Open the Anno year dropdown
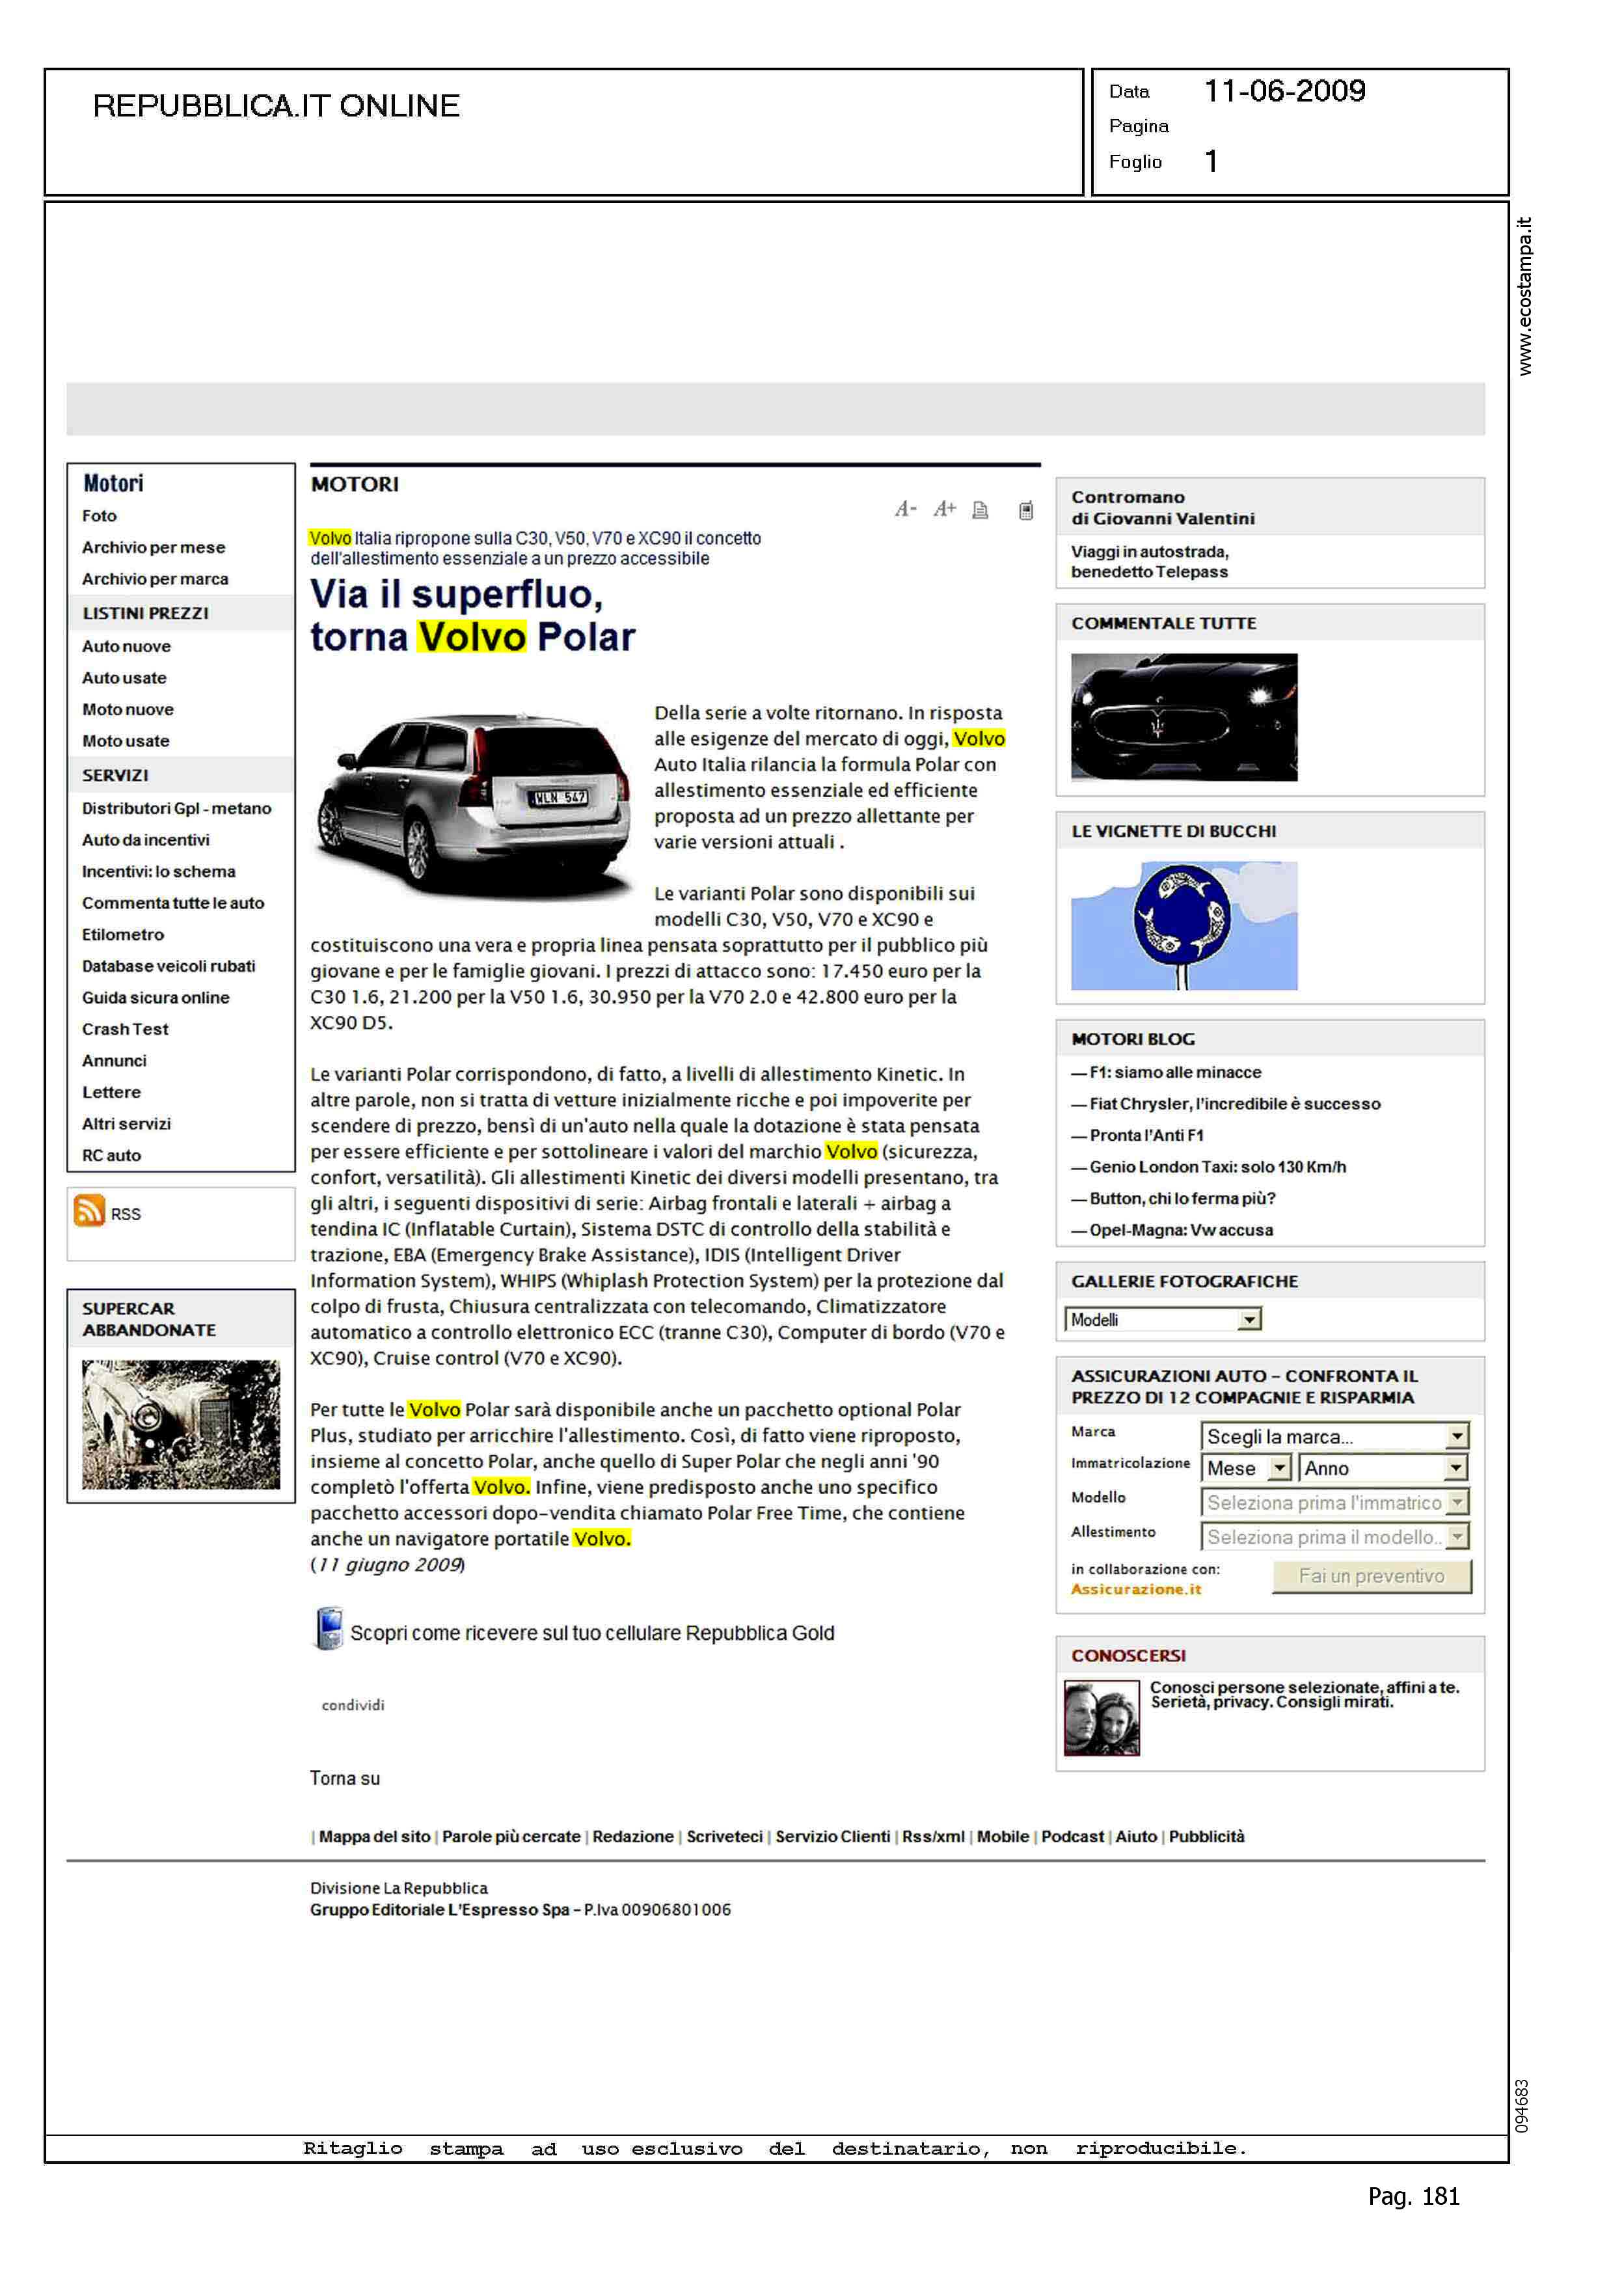 pos(1456,1468)
